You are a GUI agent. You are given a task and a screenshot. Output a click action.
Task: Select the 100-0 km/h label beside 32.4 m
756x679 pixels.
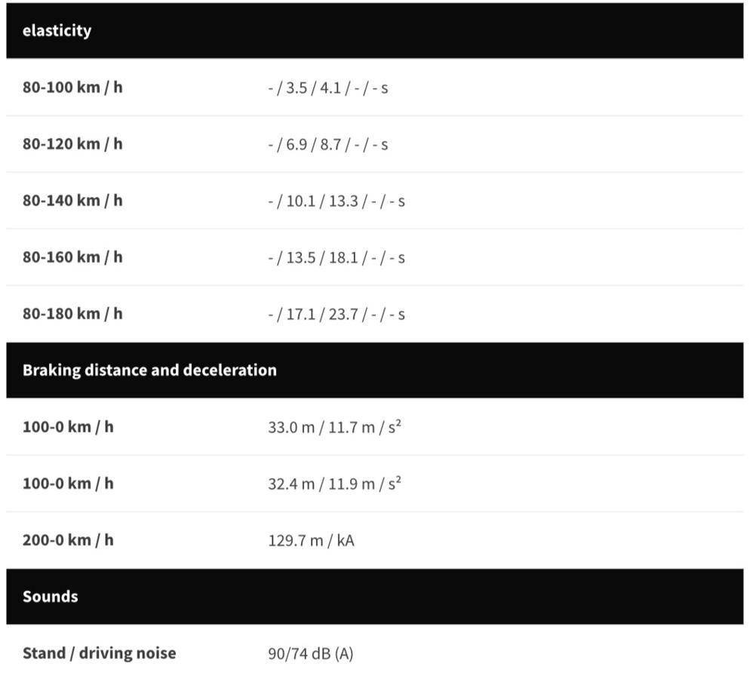(x=68, y=484)
